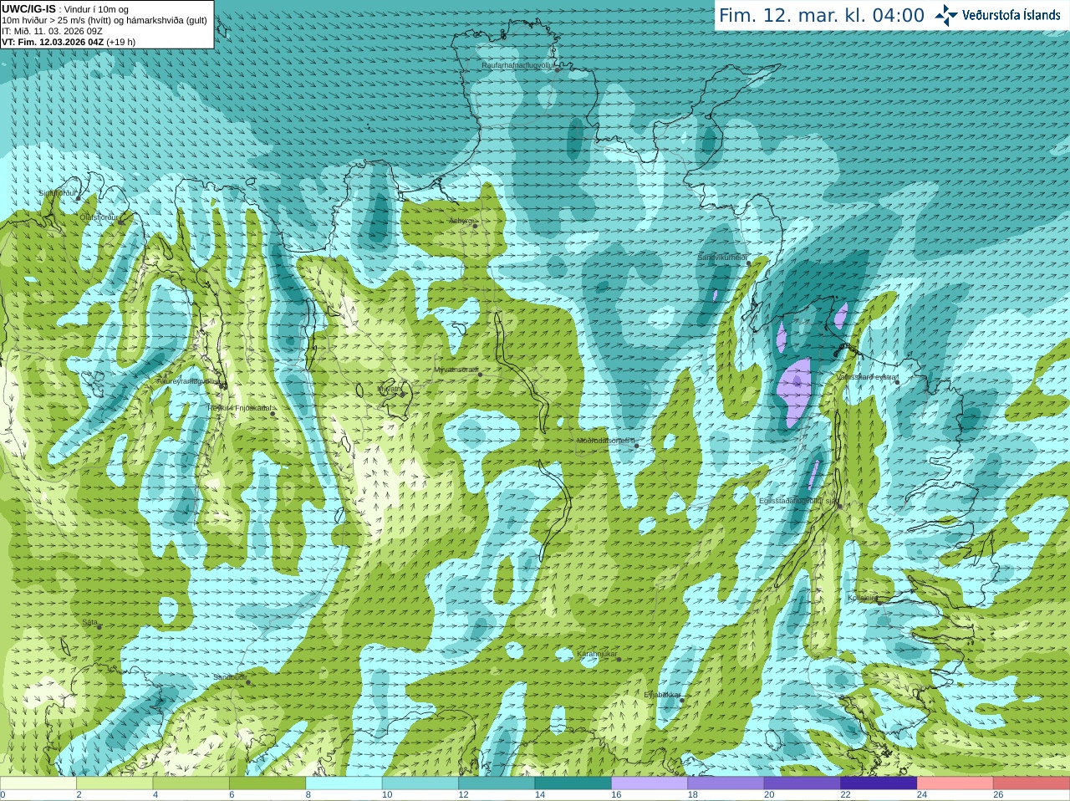Click the UWC/IG-IS model title text
Screen dimensions: 1070x801
[x=28, y=9]
